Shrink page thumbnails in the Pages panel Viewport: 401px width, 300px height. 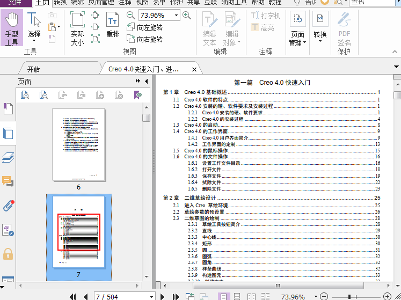coord(43,95)
